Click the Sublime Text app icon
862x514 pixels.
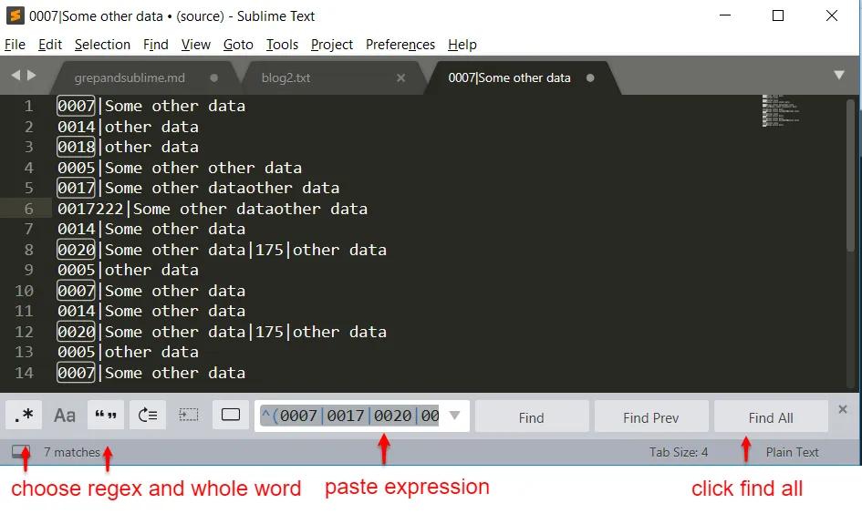(16, 15)
